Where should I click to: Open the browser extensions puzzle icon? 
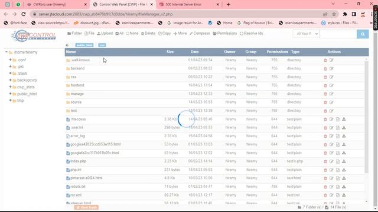[x=345, y=14]
